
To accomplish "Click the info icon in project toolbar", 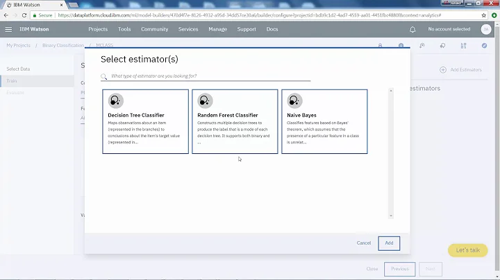I will (x=401, y=45).
